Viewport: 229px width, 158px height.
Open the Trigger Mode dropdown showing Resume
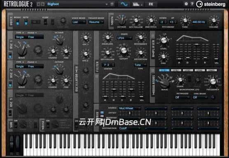point(96,22)
